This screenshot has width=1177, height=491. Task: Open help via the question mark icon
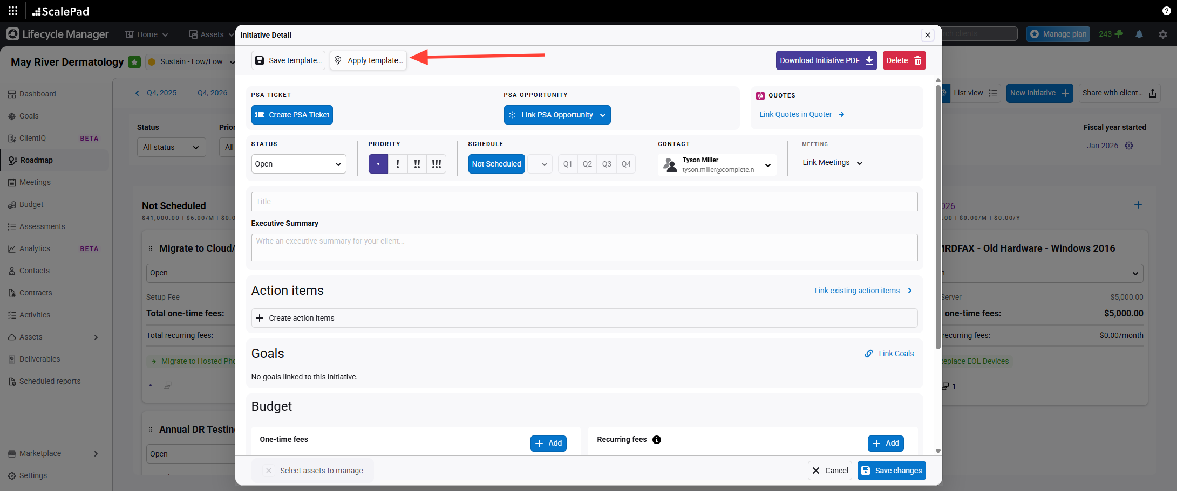(x=1166, y=11)
